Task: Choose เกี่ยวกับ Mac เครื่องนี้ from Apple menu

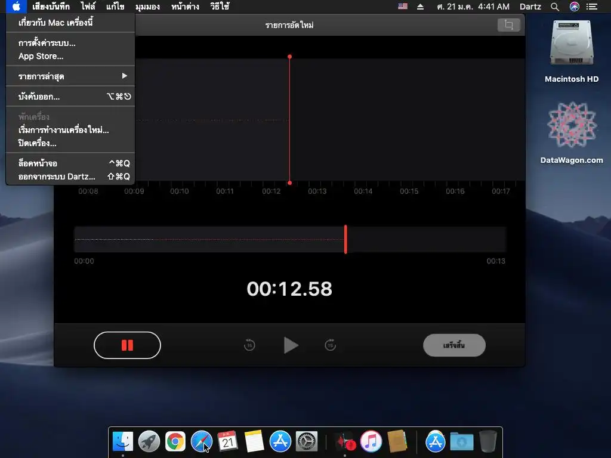Action: 70,23
